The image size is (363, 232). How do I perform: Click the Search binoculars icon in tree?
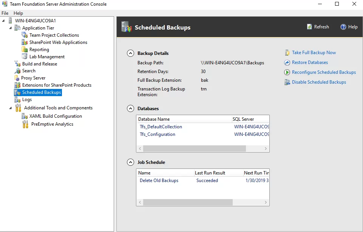17,71
